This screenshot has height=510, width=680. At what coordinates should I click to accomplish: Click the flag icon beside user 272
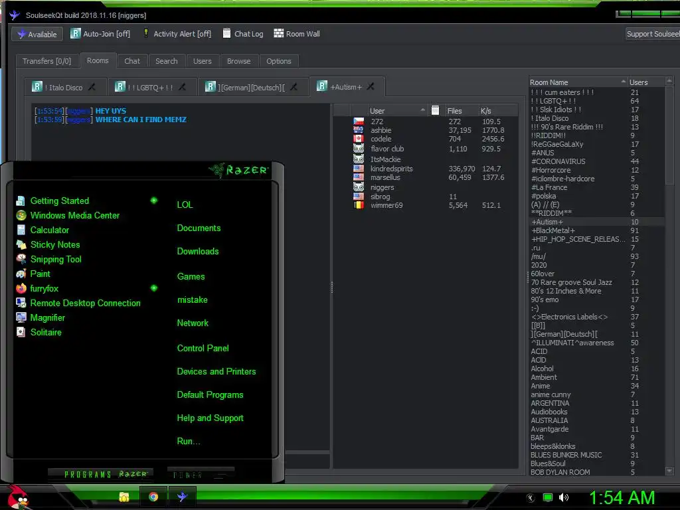tap(358, 122)
